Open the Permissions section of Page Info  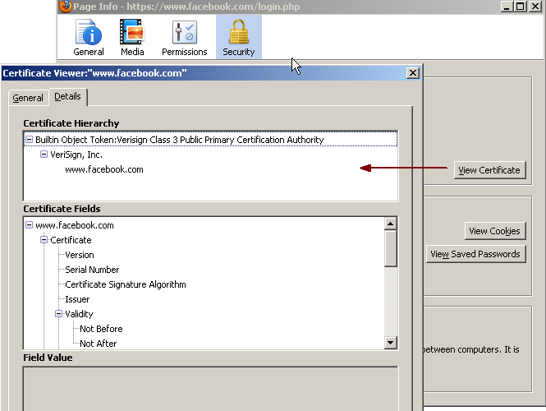[x=184, y=38]
